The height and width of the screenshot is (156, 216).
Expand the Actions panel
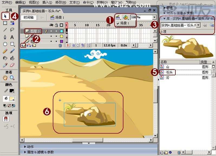click(25, 147)
